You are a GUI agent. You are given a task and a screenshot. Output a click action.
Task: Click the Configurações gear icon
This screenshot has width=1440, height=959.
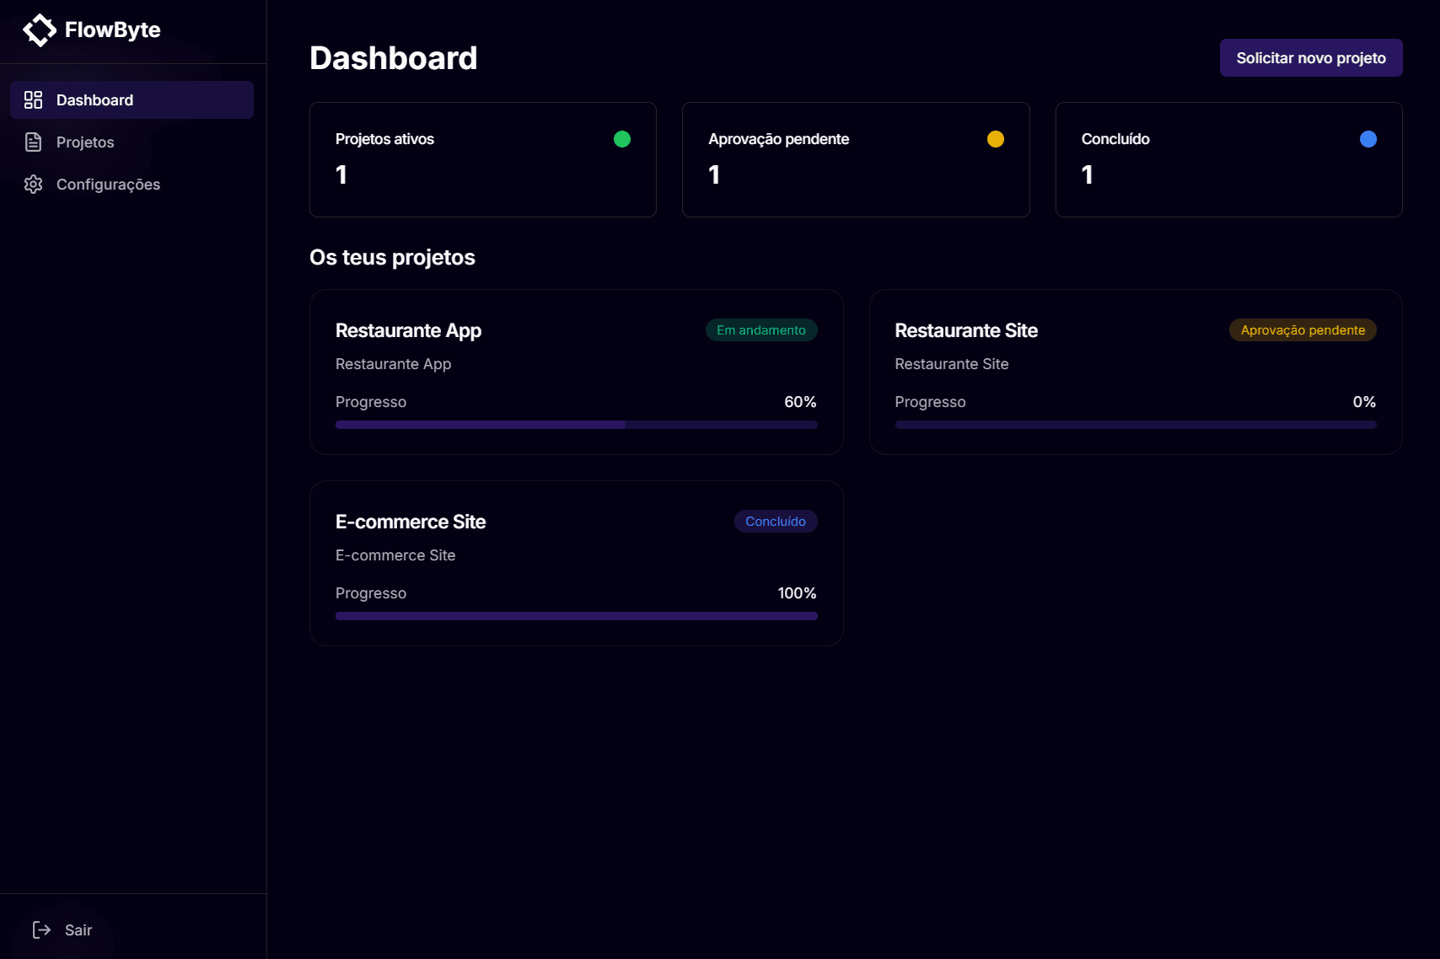33,185
